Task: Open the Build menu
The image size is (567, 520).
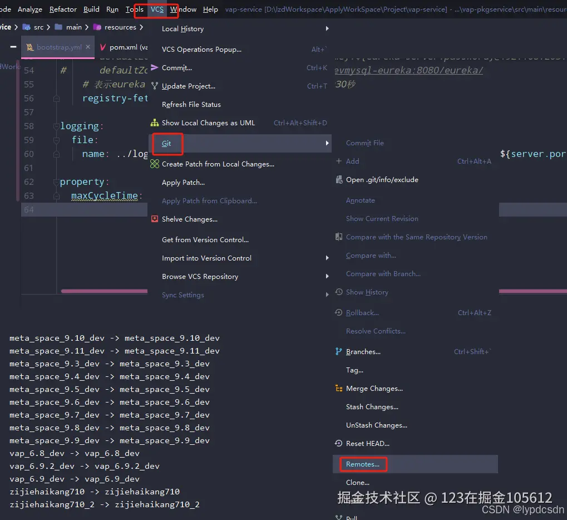Action: 91,9
